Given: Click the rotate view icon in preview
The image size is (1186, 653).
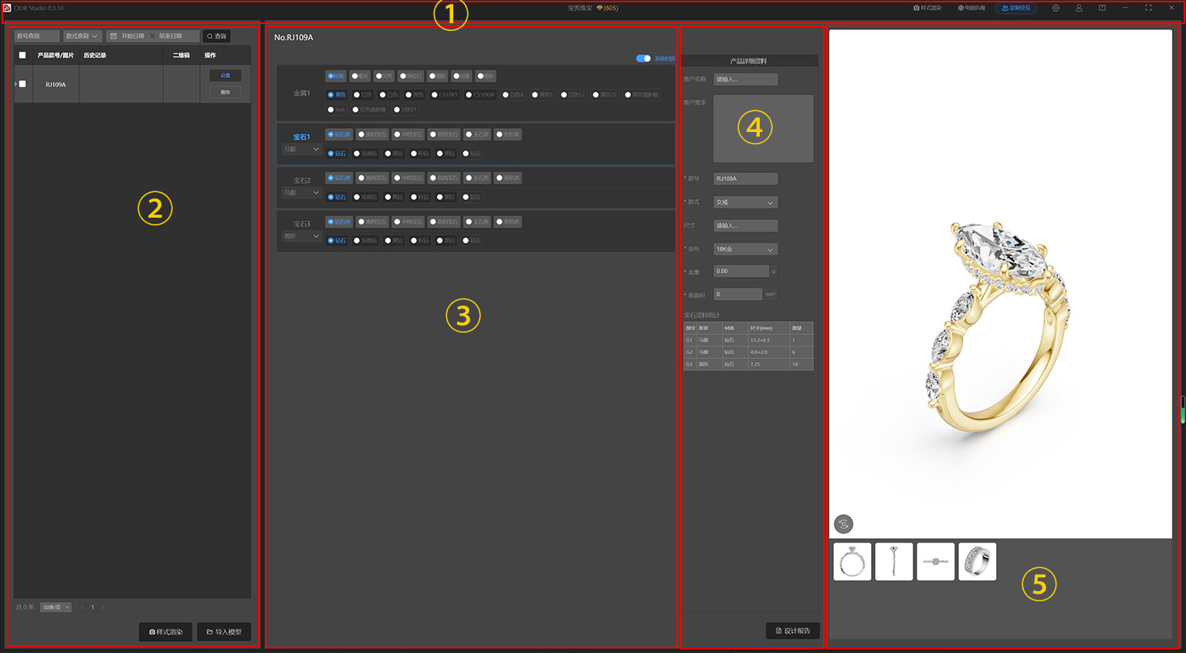Looking at the screenshot, I should tap(843, 524).
